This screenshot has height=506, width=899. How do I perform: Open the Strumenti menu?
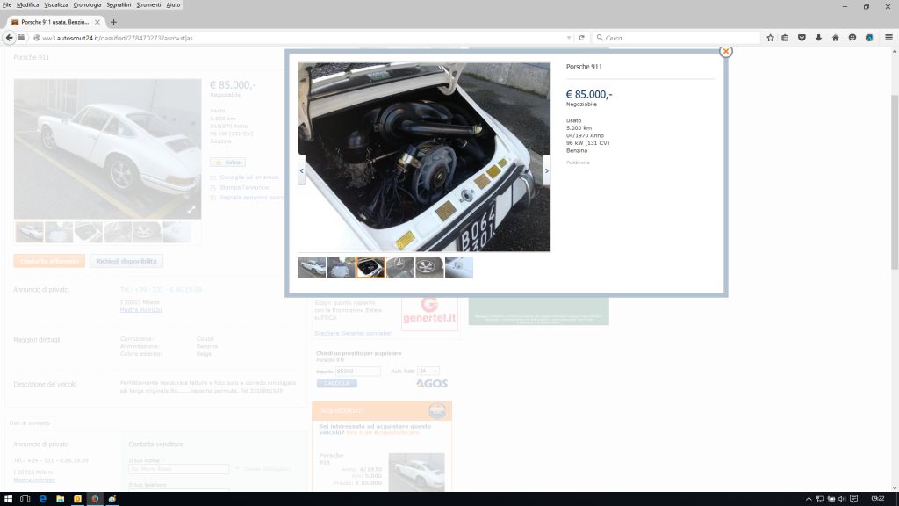pyautogui.click(x=148, y=4)
